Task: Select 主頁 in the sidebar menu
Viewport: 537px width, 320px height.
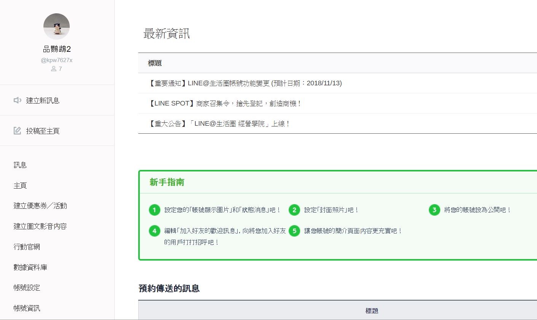Action: [x=20, y=186]
